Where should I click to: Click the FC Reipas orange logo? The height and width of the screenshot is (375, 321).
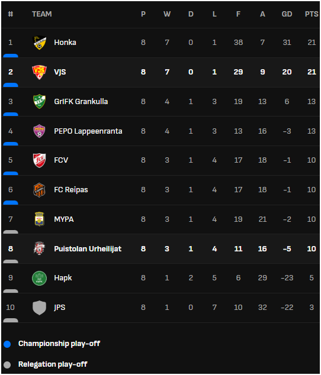click(x=39, y=190)
